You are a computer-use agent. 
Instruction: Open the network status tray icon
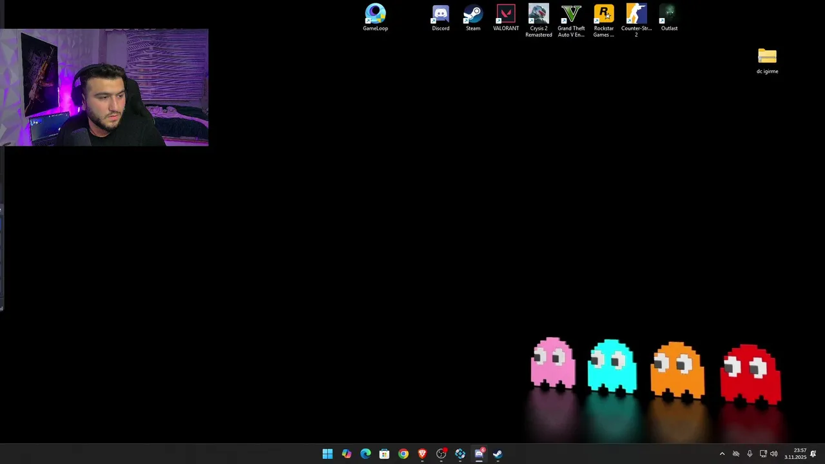763,454
